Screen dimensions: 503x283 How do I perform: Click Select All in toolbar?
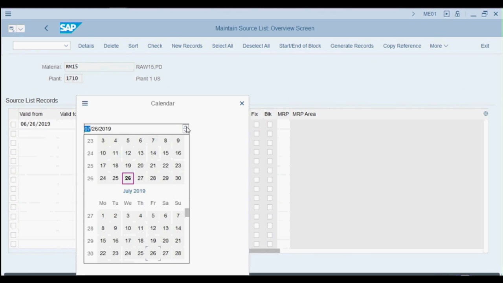pyautogui.click(x=222, y=46)
